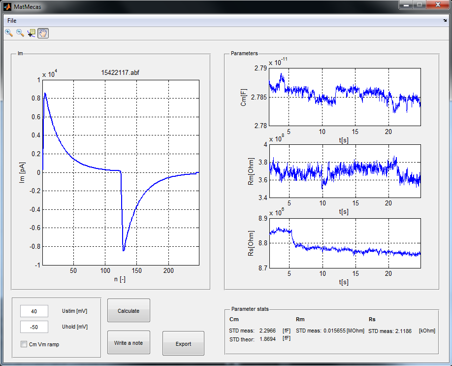
Task: Activate the Data Cursor tool
Action: pyautogui.click(x=31, y=33)
